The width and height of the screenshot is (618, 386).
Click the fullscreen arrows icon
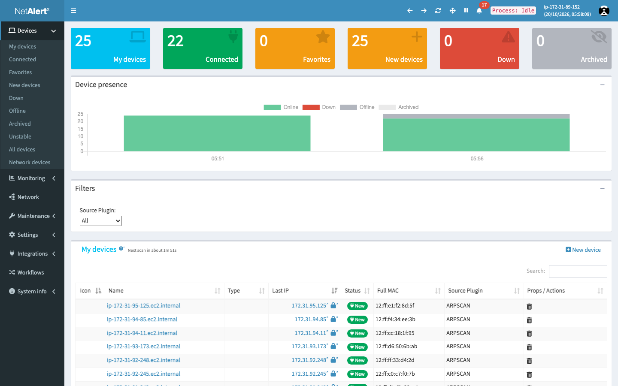click(452, 11)
